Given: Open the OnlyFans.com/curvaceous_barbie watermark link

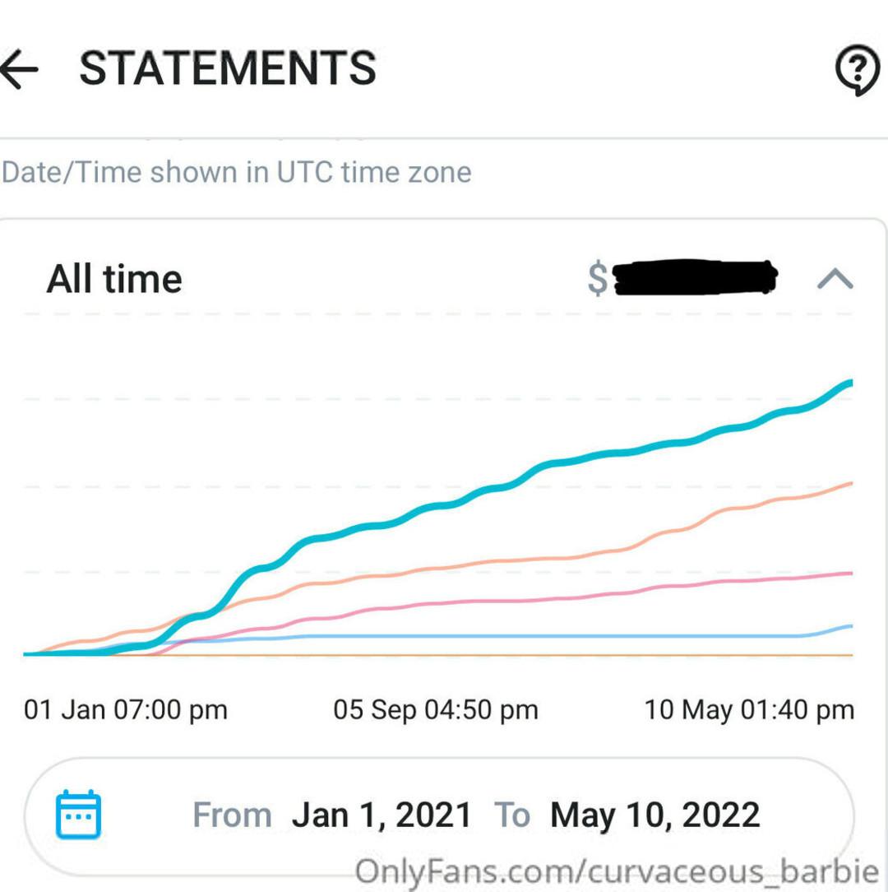Looking at the screenshot, I should coord(617,871).
